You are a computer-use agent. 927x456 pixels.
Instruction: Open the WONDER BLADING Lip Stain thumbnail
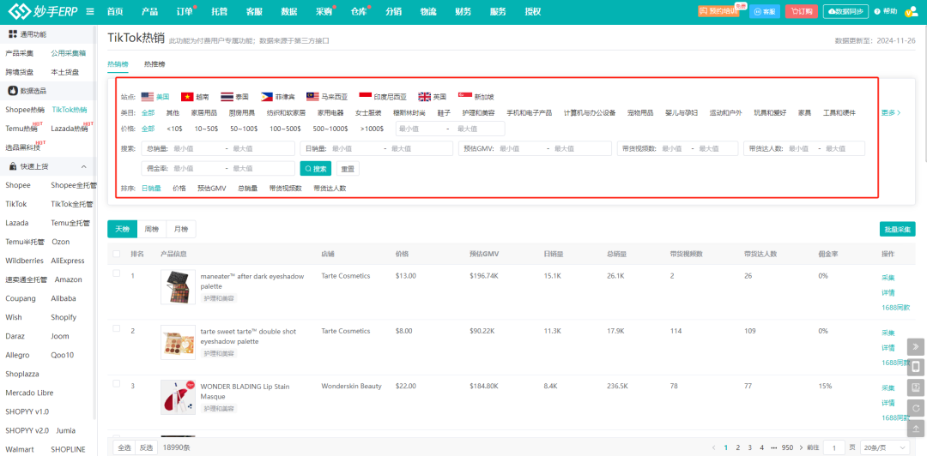click(x=178, y=398)
